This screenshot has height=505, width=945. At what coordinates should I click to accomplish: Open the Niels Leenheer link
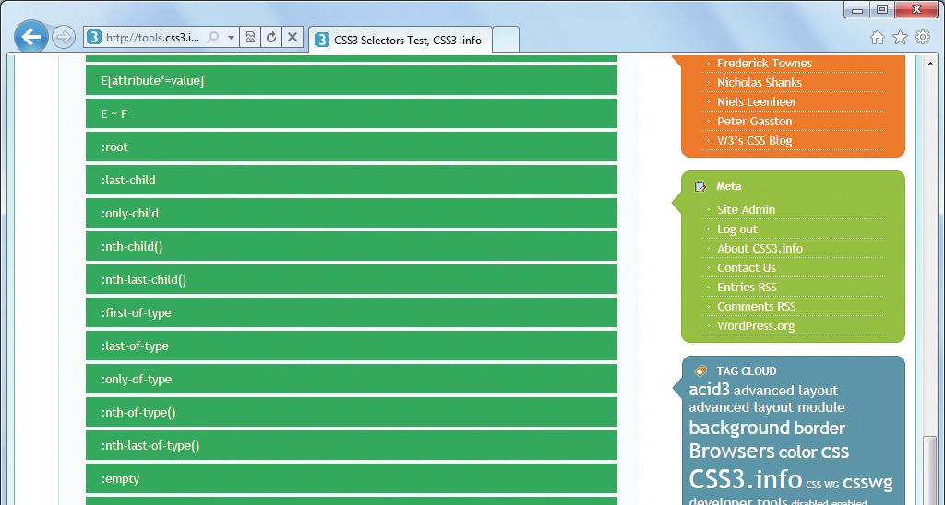(x=757, y=101)
